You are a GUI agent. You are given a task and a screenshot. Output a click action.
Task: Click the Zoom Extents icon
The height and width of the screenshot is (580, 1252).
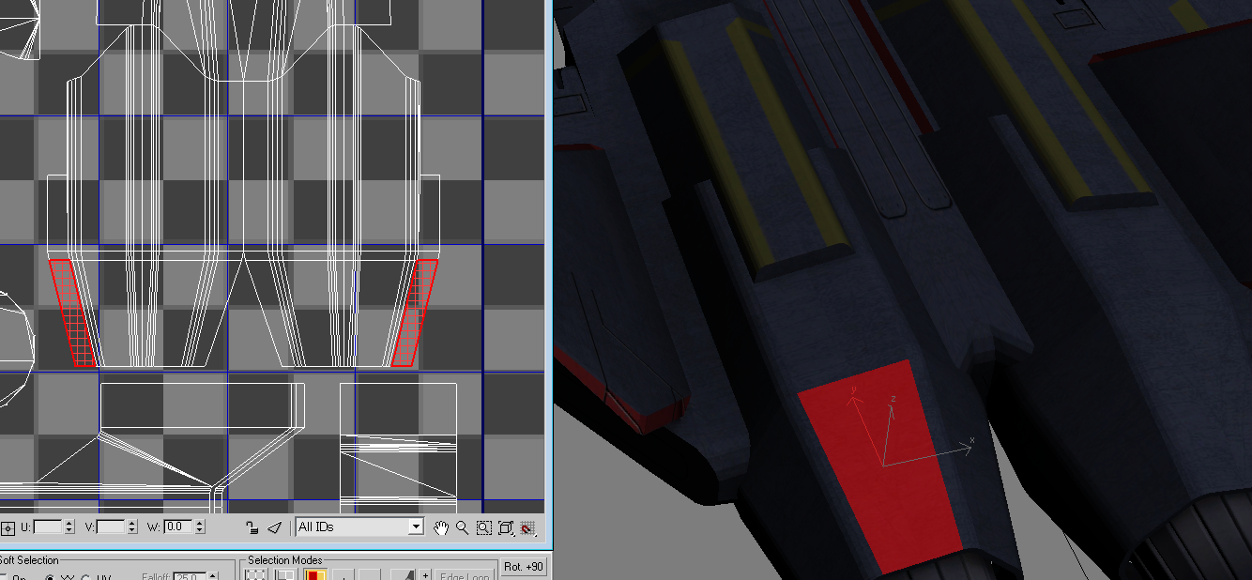tap(506, 527)
